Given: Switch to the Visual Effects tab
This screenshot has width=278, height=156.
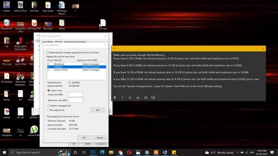Looking at the screenshot, I should 47,42.
